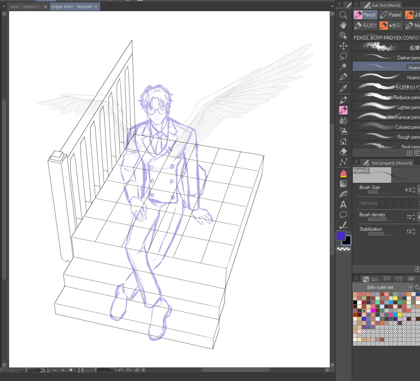Image resolution: width=420 pixels, height=381 pixels.
Task: Click the zoom in plus button
Action: [63, 370]
